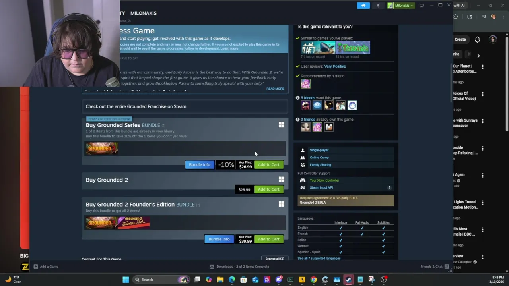Open 'Check out the entire Grounded Franchise' banner
The height and width of the screenshot is (286, 509).
coord(185,106)
